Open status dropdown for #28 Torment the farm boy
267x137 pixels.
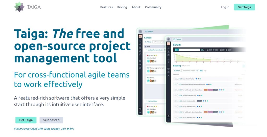pos(240,96)
